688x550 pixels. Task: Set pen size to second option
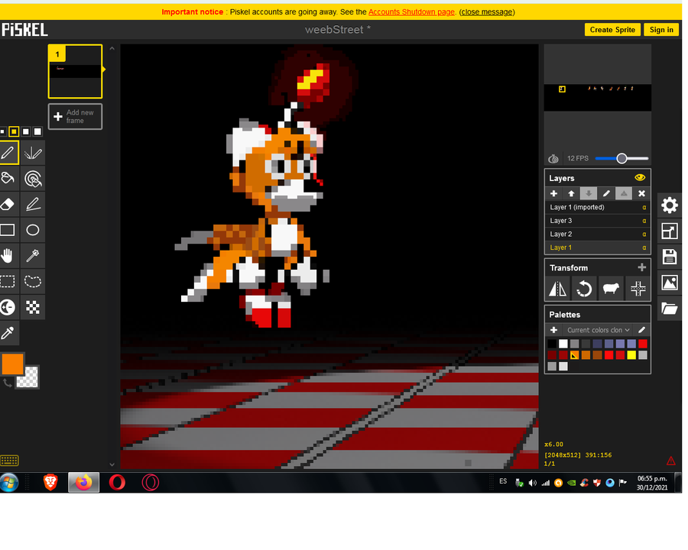click(x=14, y=131)
